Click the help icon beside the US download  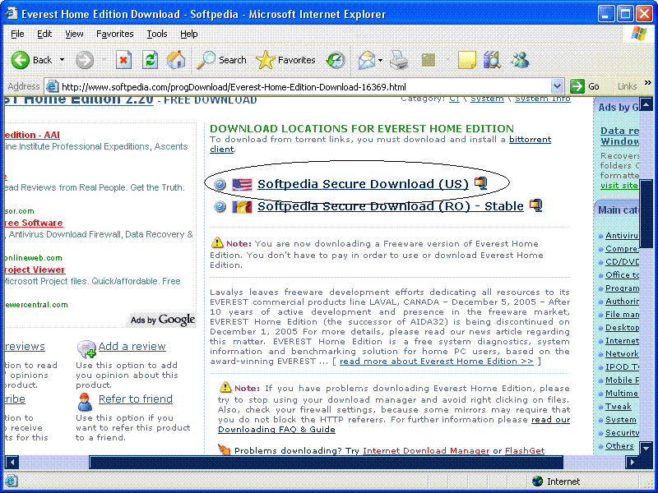coord(220,185)
